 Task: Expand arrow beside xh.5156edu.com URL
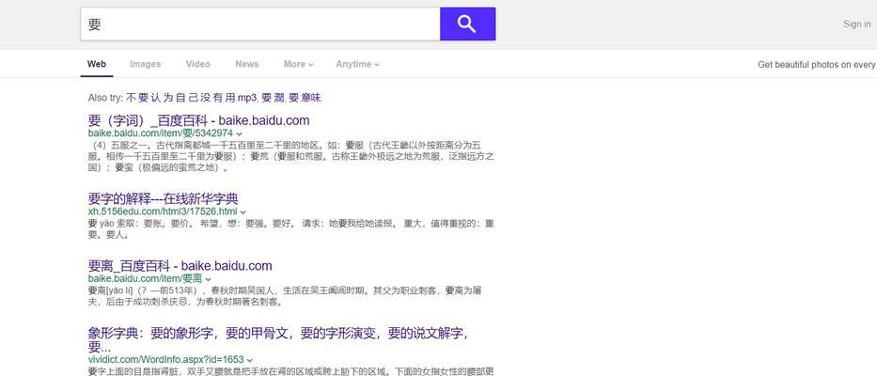coord(243,212)
